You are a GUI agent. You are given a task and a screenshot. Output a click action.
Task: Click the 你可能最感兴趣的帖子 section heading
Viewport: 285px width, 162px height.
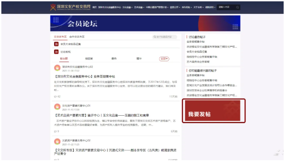click(203, 71)
